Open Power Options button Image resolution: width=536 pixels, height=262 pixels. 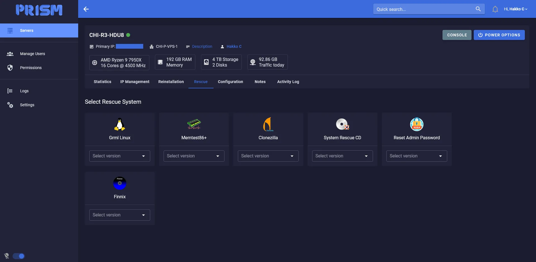499,35
